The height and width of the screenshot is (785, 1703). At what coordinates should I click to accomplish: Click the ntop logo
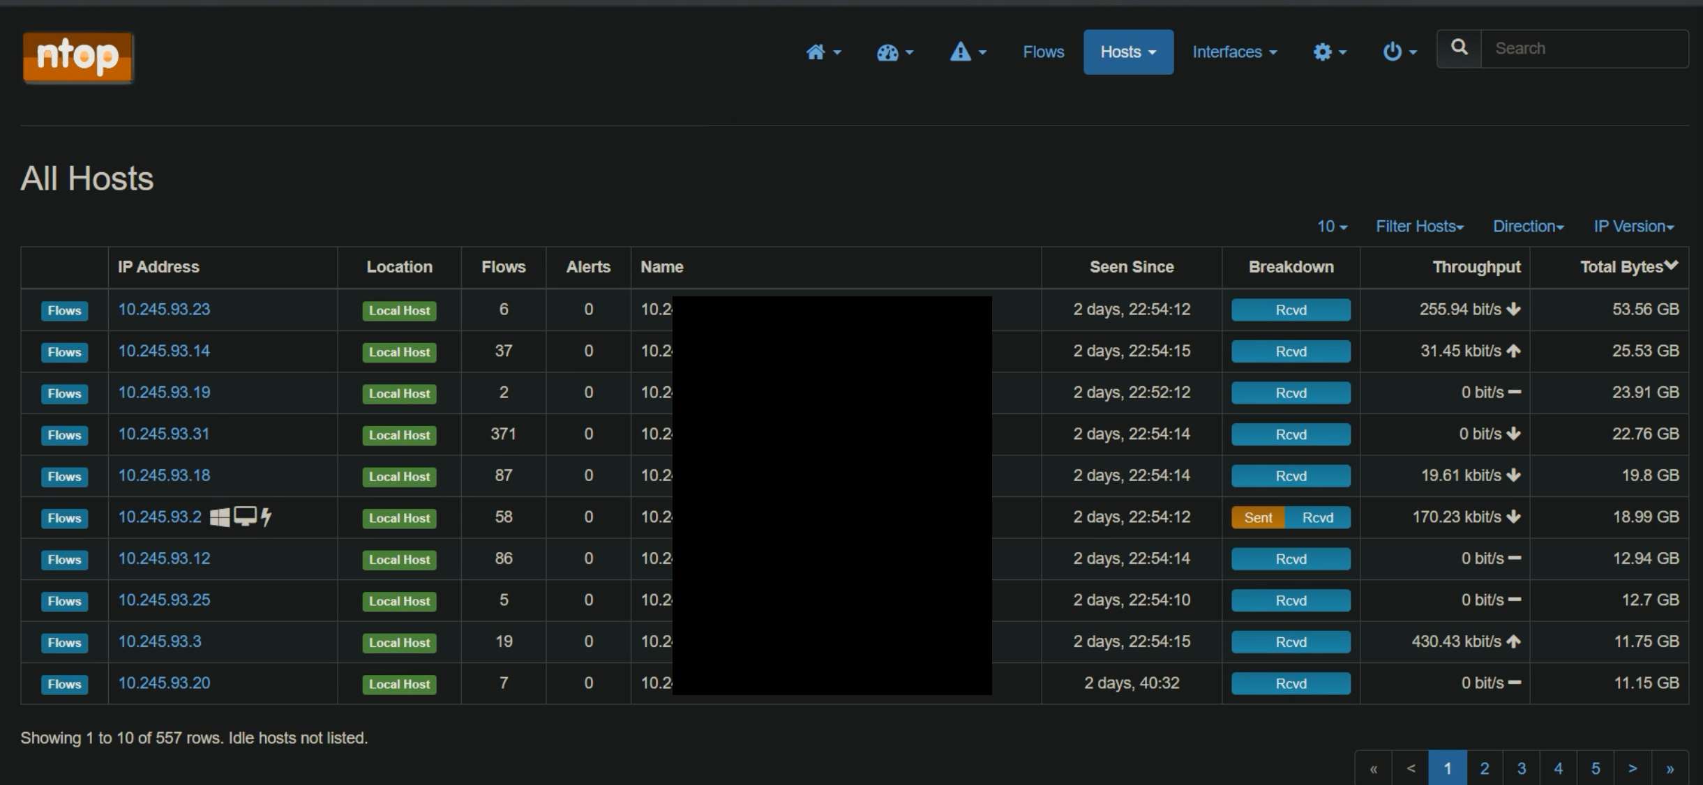(77, 57)
